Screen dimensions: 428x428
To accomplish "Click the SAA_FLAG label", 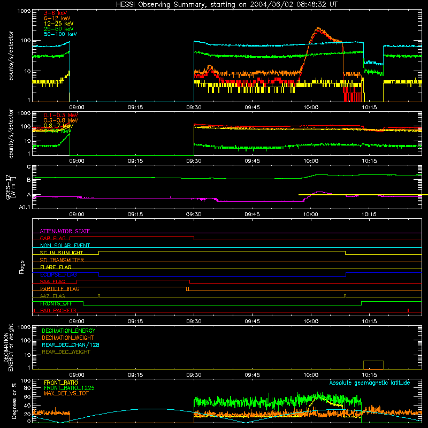I will click(52, 281).
